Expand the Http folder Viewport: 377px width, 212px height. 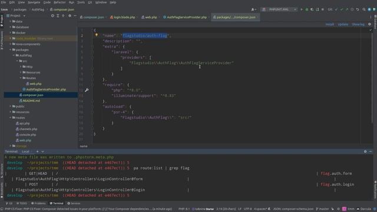(x=21, y=67)
